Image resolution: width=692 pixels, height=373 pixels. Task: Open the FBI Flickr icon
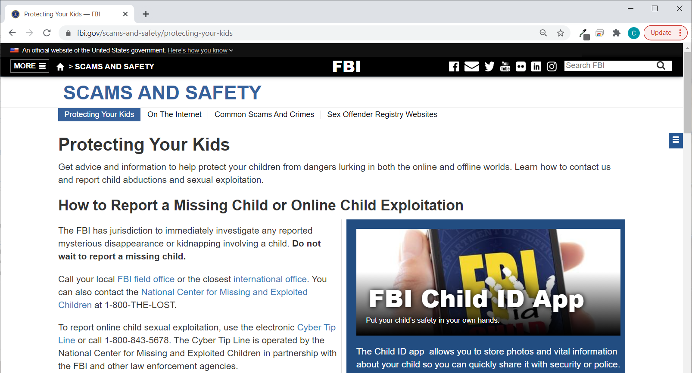[x=521, y=66]
